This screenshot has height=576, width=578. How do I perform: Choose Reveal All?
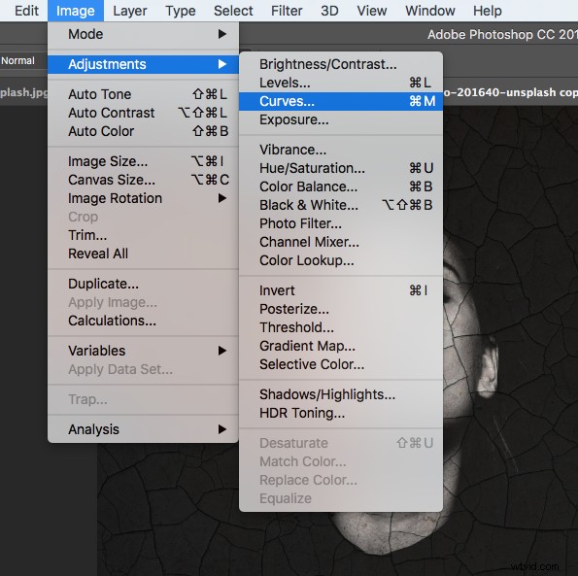tap(143, 254)
